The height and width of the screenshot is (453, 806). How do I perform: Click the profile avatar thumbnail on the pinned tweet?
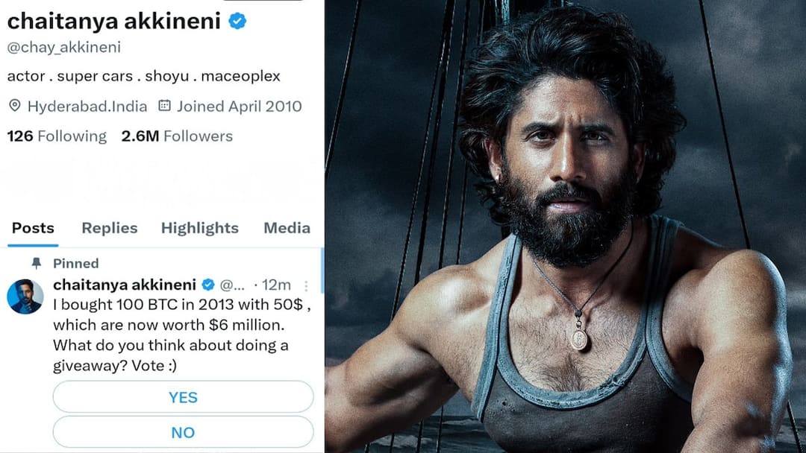click(25, 291)
